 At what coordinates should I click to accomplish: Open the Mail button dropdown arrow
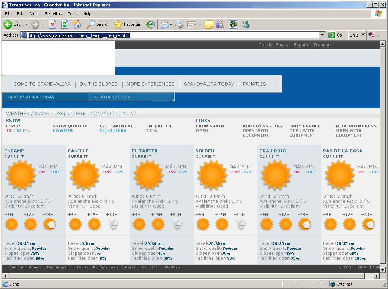click(x=171, y=24)
